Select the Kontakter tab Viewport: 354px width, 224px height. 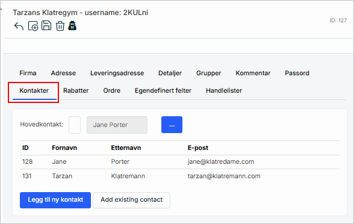click(x=34, y=90)
